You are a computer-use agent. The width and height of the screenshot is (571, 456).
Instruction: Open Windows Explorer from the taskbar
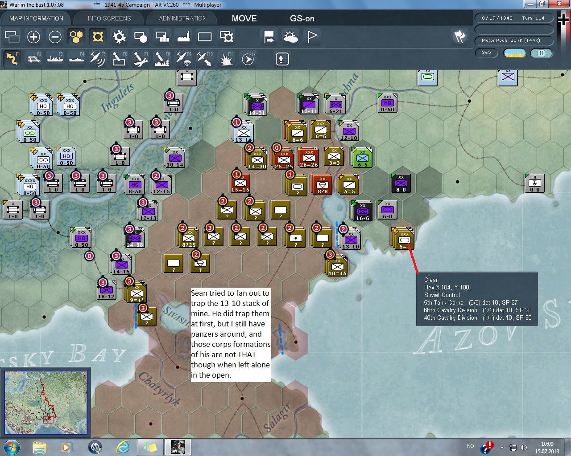tap(40, 447)
